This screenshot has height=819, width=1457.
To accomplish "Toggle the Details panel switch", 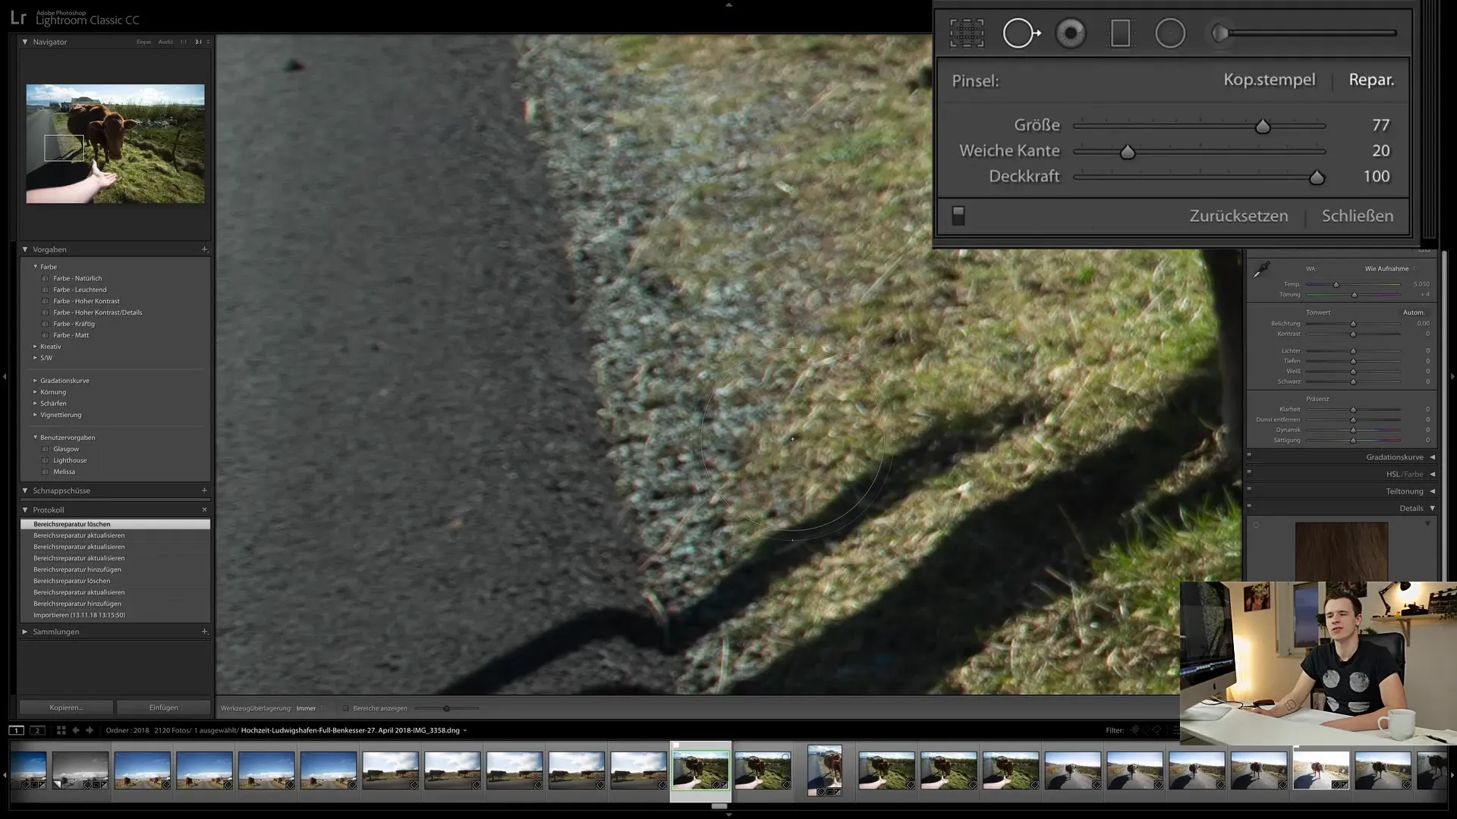I will [1249, 506].
